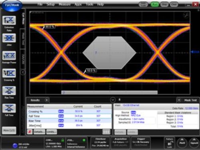Screen dimensions: 200x150
Task: Click the arrow next to the Results tab
Action: pyautogui.click(x=47, y=100)
